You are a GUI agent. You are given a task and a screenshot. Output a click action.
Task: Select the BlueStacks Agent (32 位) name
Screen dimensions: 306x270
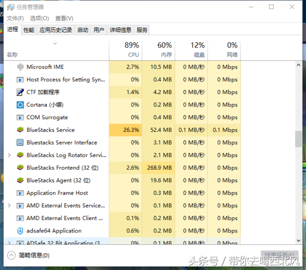pos(59,180)
